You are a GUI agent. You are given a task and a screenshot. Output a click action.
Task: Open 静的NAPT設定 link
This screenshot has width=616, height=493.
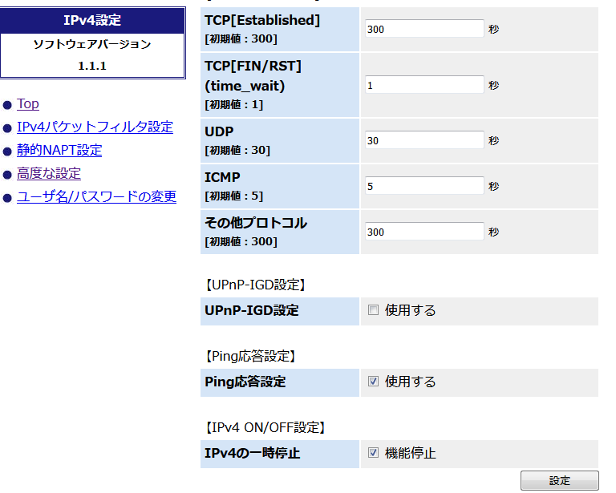pyautogui.click(x=59, y=151)
